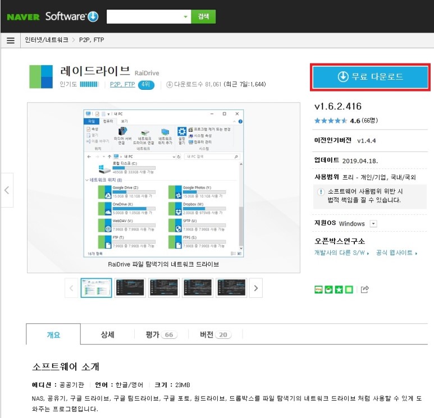Click the main RaiDrive screenshot image
This screenshot has height=418, width=434.
point(163,183)
